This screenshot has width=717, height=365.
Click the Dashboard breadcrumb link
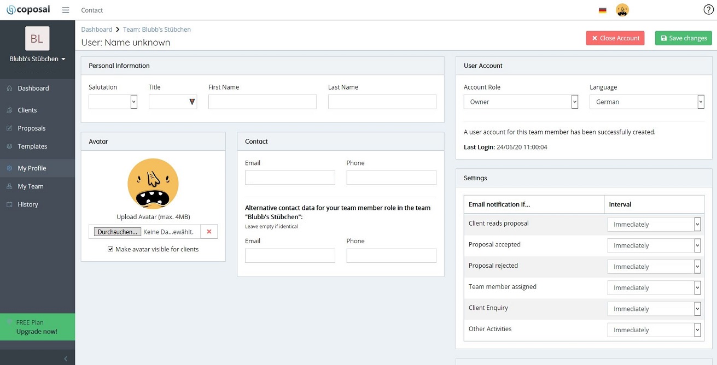[97, 30]
